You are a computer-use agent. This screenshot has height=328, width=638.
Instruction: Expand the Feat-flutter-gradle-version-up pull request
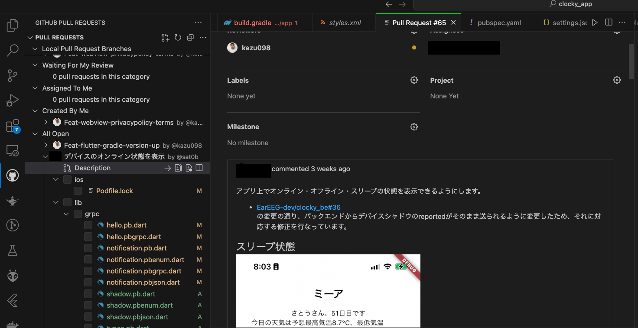point(46,145)
